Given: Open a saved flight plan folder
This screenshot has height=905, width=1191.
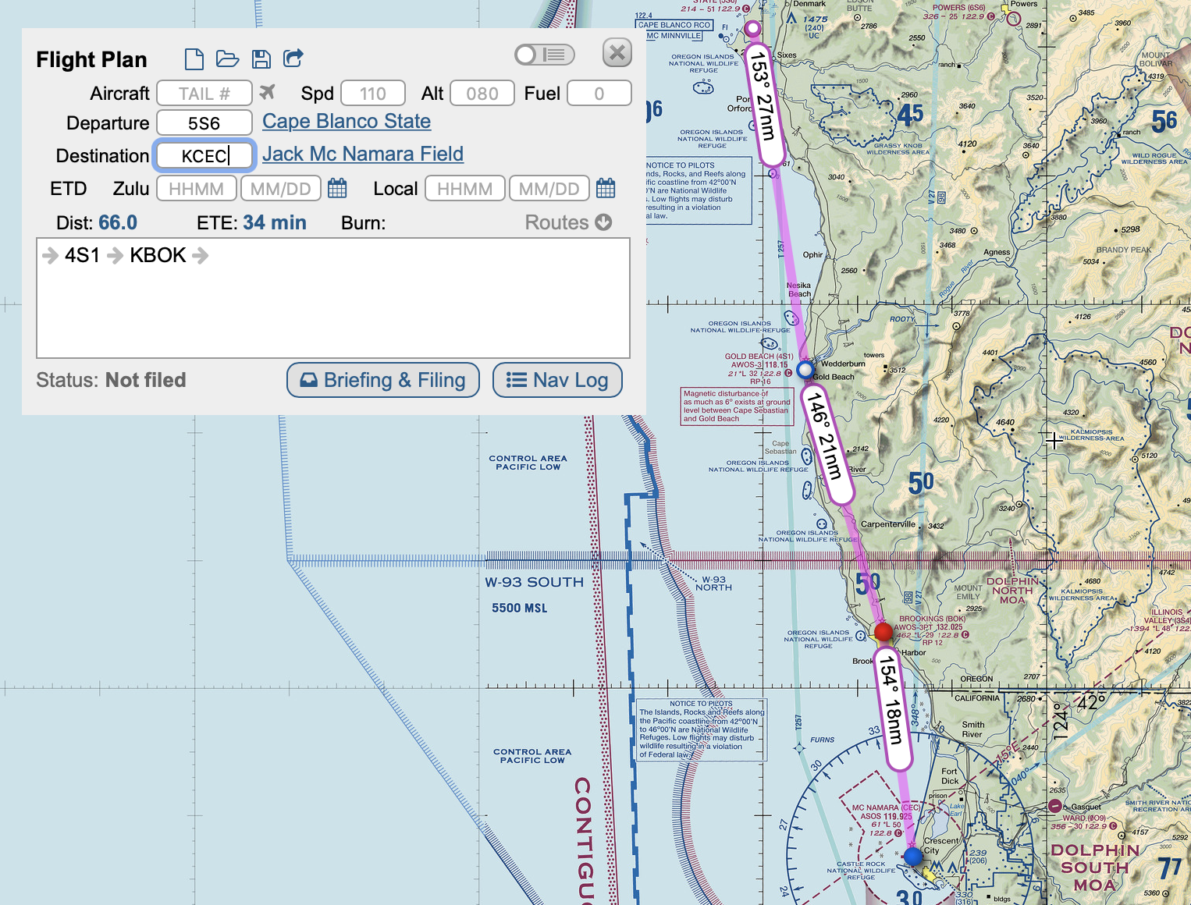Looking at the screenshot, I should coord(227,59).
